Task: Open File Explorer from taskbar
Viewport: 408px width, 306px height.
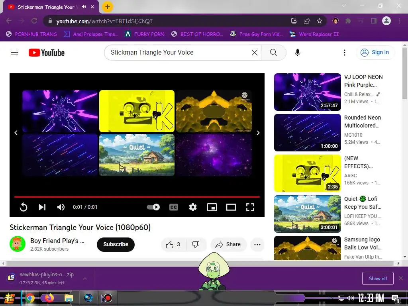Action: tap(69, 298)
